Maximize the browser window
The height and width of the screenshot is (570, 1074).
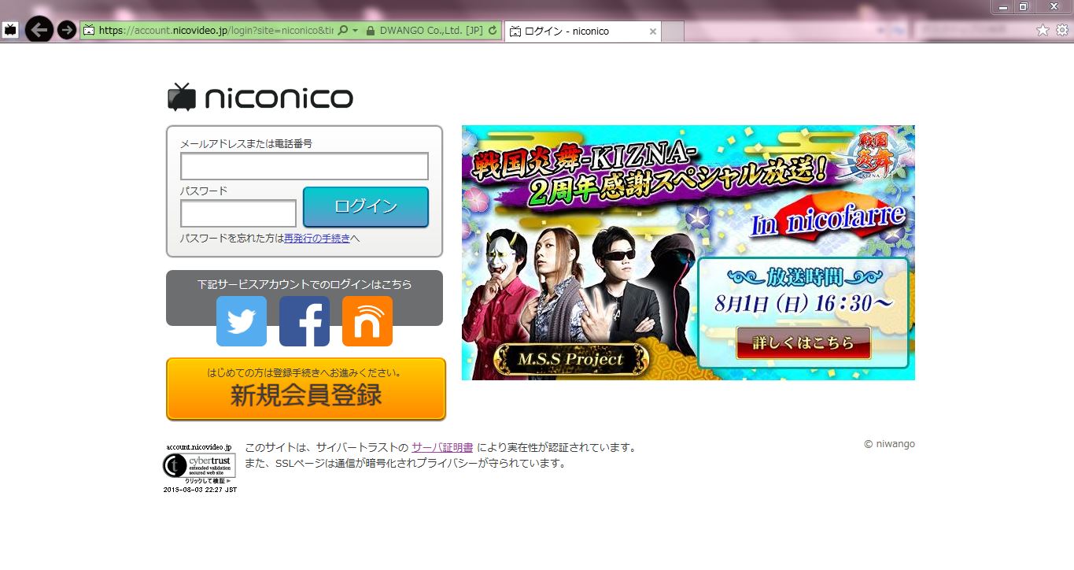[1024, 6]
